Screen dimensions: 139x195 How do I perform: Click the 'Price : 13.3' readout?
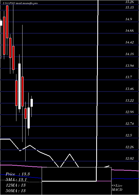18,174
